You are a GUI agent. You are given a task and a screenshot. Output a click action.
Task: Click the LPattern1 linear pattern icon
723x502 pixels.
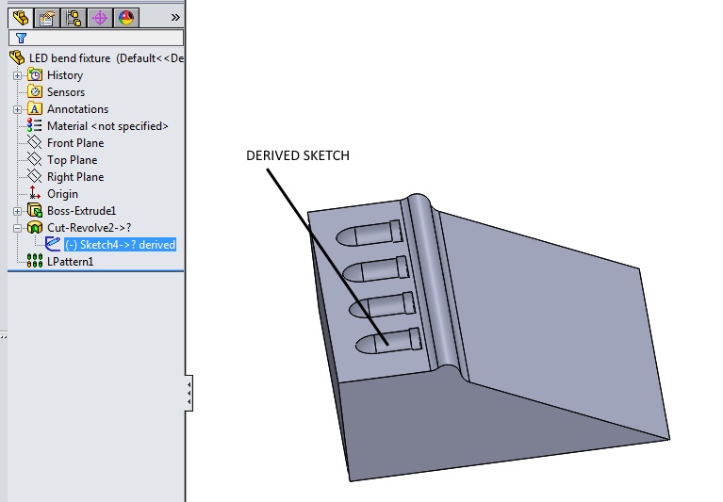[x=35, y=261]
